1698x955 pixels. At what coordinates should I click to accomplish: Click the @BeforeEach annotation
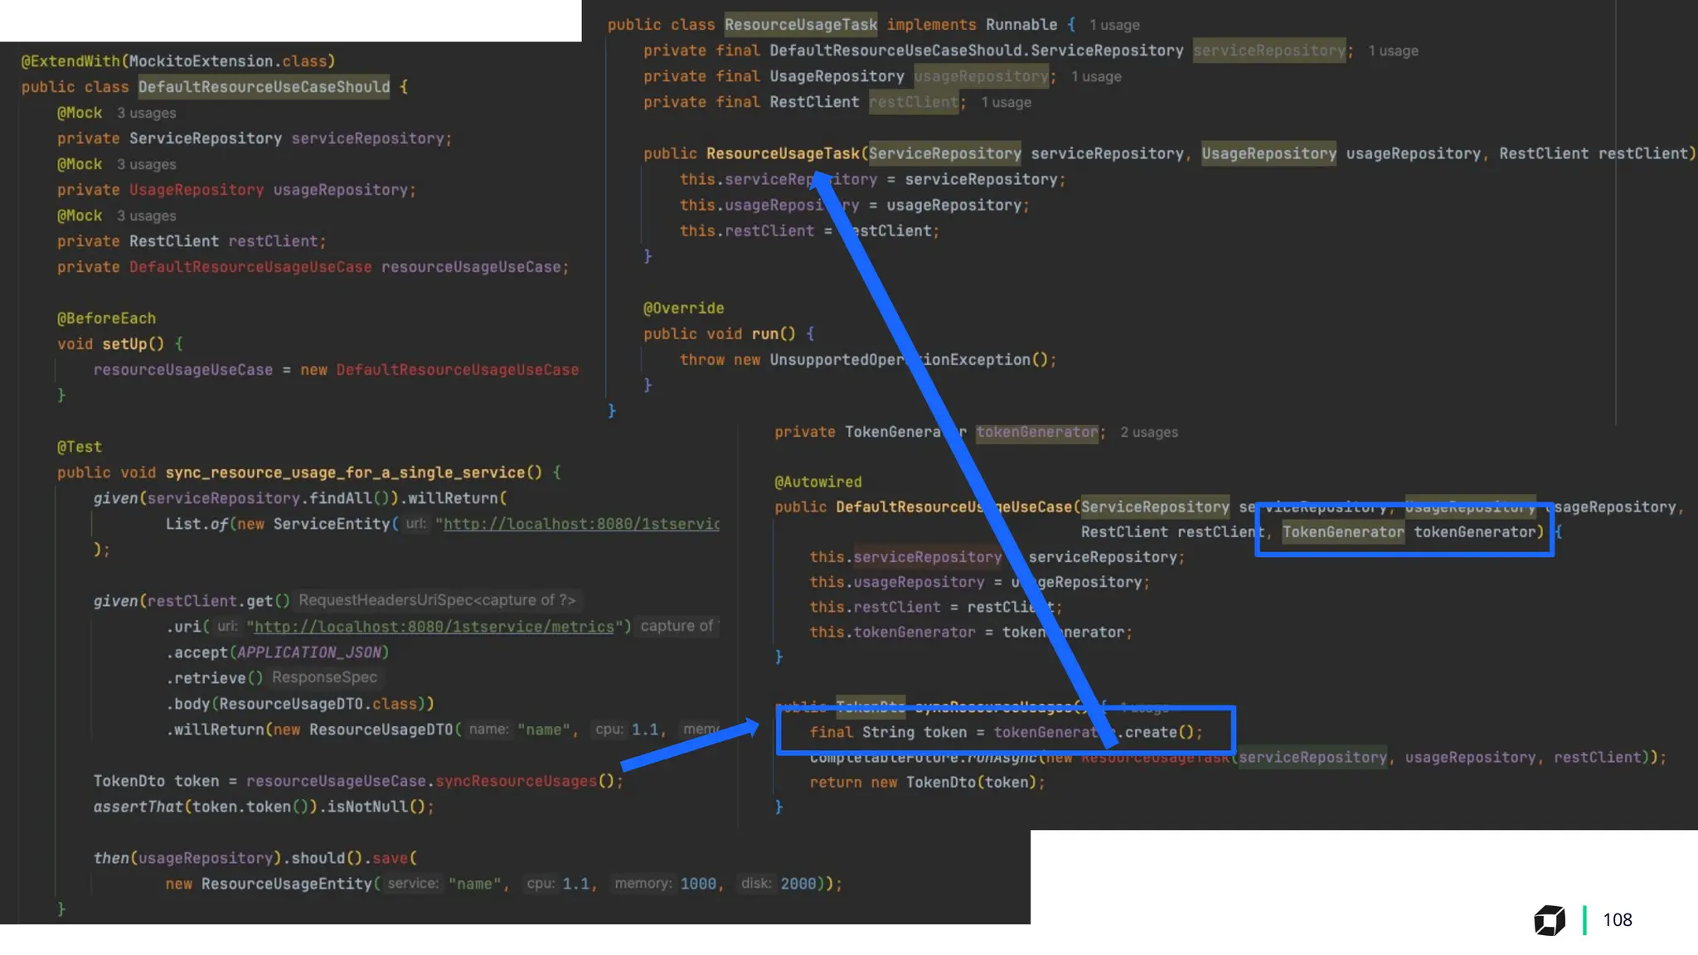[106, 318]
